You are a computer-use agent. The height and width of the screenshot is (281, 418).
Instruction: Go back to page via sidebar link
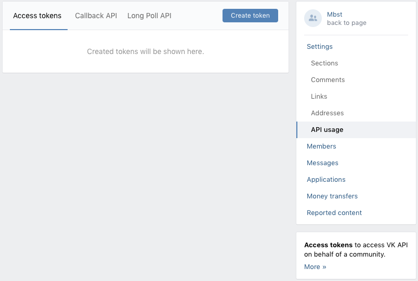point(347,23)
